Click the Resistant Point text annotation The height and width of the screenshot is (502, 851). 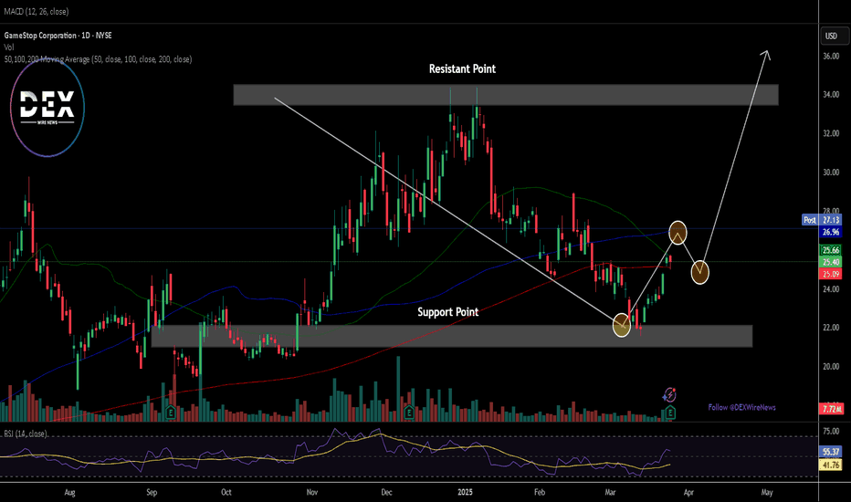[x=462, y=69]
